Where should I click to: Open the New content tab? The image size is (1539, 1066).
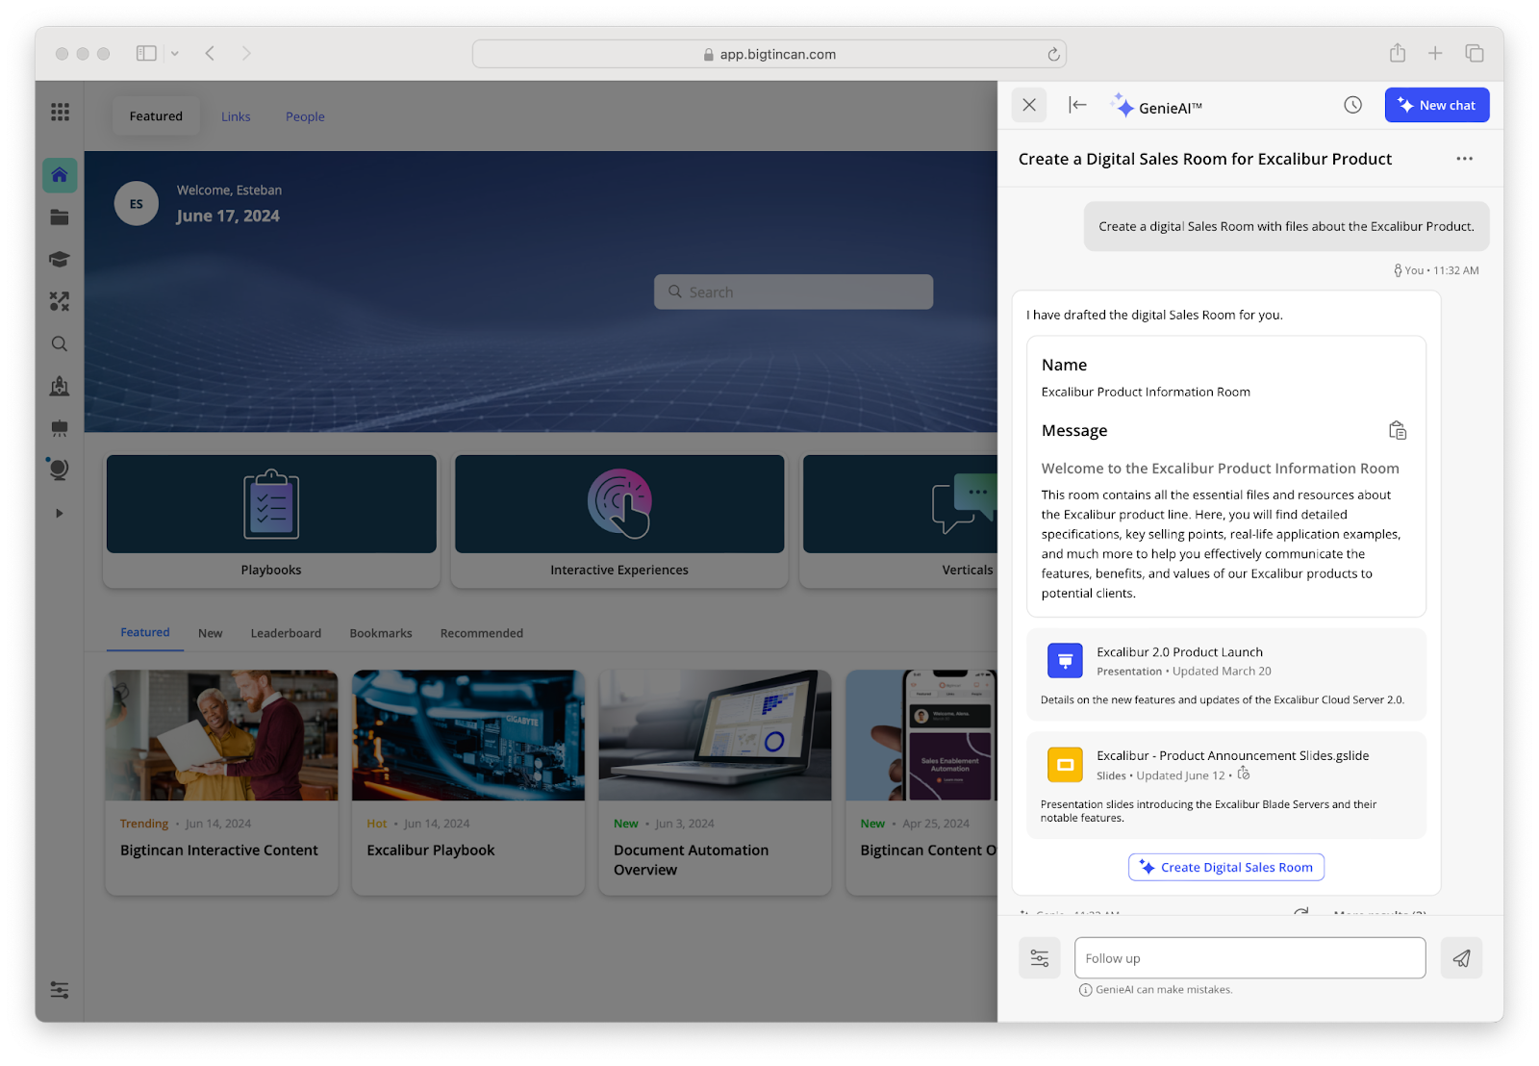pos(210,633)
